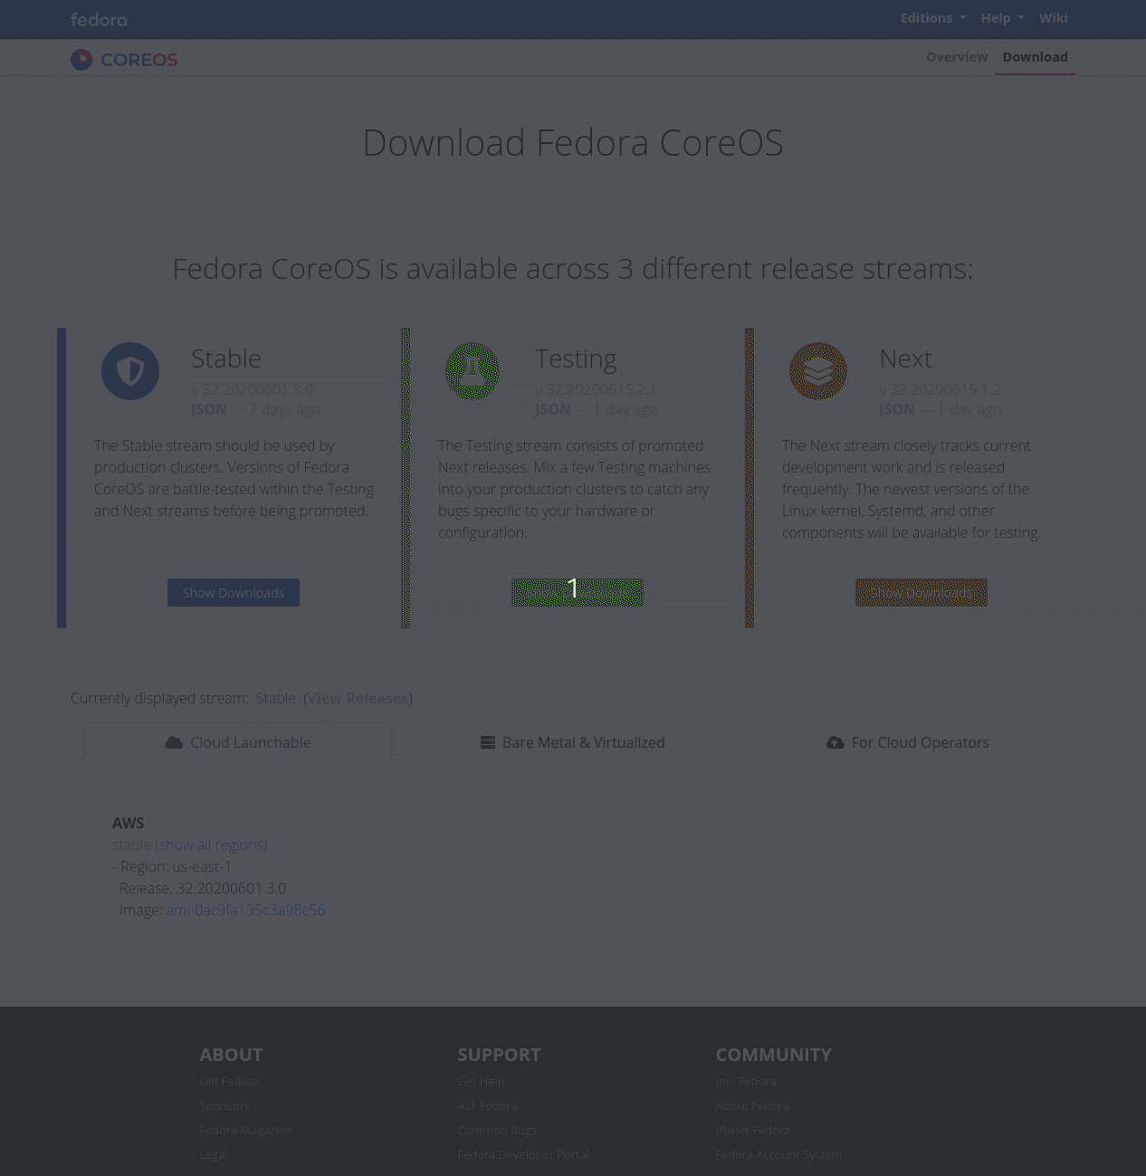This screenshot has height=1176, width=1146.
Task: Open the AWS AMI image link
Action: 245,910
